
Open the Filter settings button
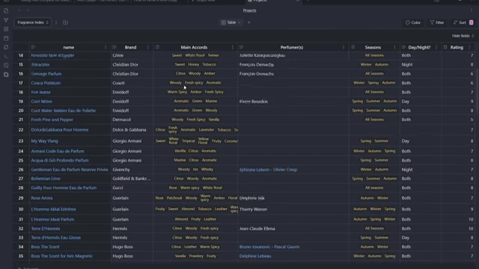[x=437, y=22]
